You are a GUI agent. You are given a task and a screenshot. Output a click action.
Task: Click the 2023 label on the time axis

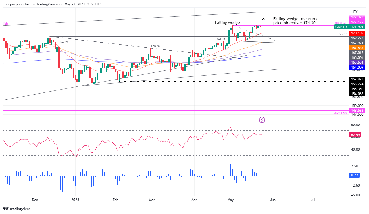click(x=75, y=200)
